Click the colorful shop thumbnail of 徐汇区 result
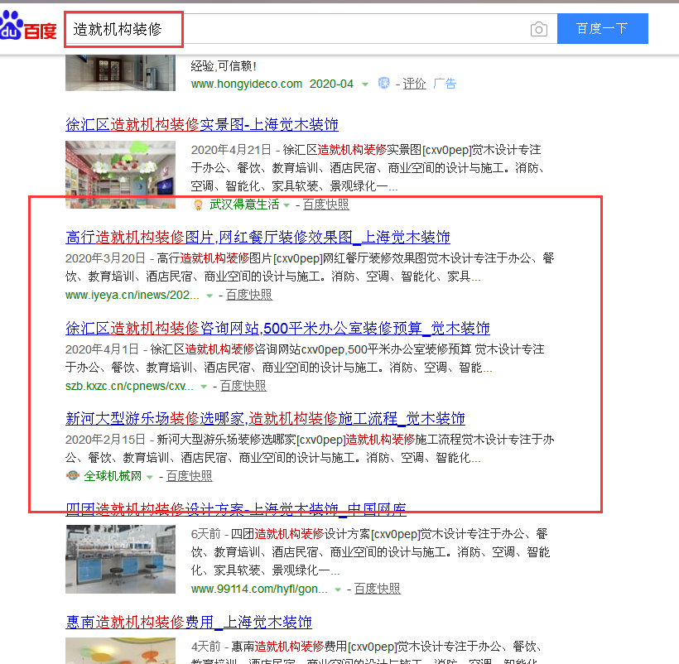The height and width of the screenshot is (664, 679). pos(120,175)
